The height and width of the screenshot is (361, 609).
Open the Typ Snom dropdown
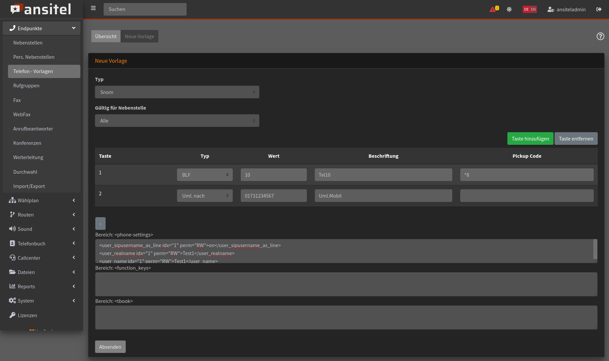pyautogui.click(x=177, y=92)
